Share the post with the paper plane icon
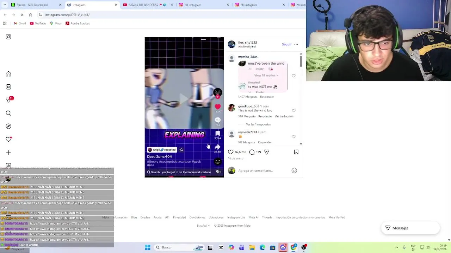The image size is (451, 253). coord(267,152)
